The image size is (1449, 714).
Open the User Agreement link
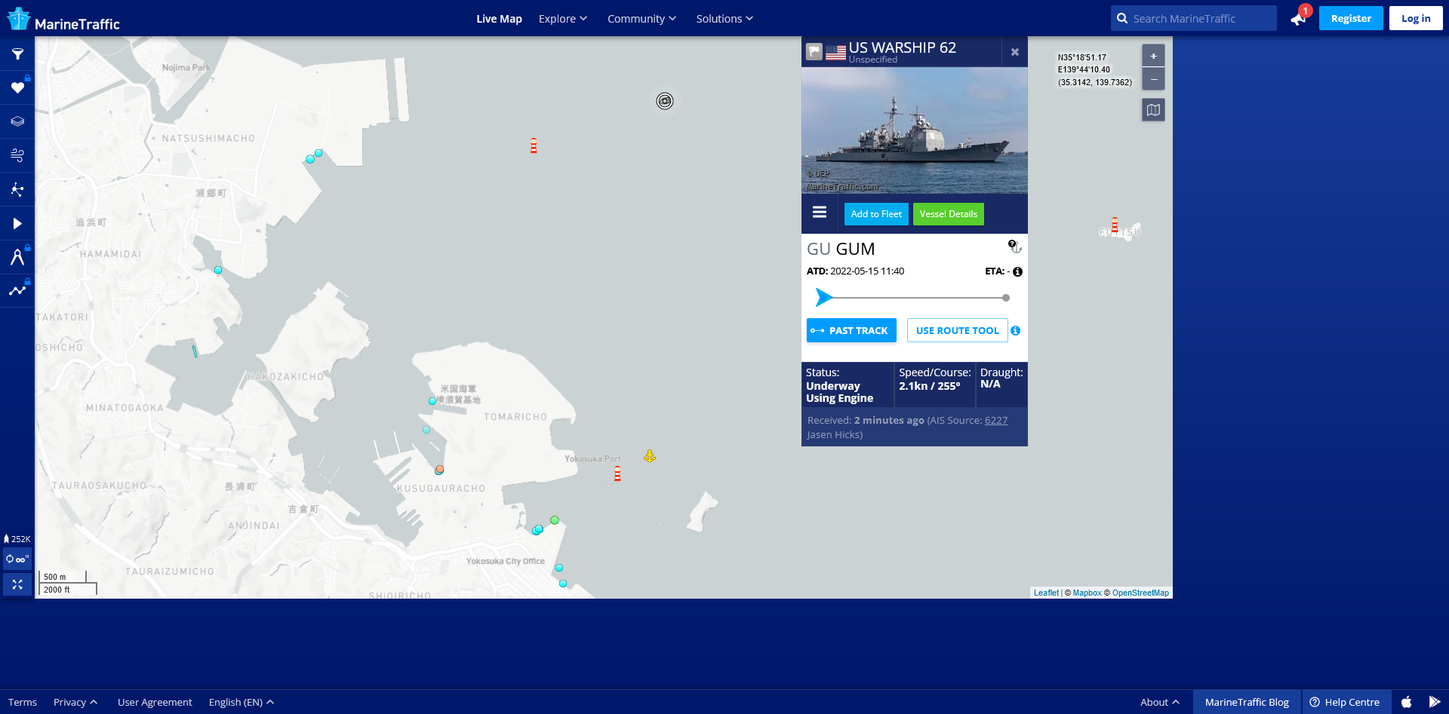click(x=155, y=702)
